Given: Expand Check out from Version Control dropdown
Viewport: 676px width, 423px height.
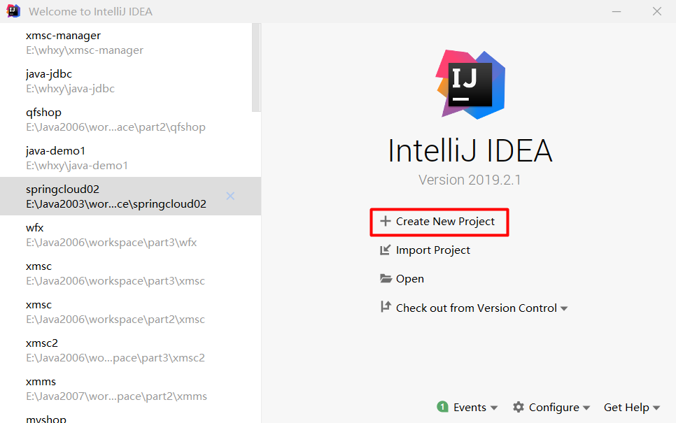Looking at the screenshot, I should point(564,308).
